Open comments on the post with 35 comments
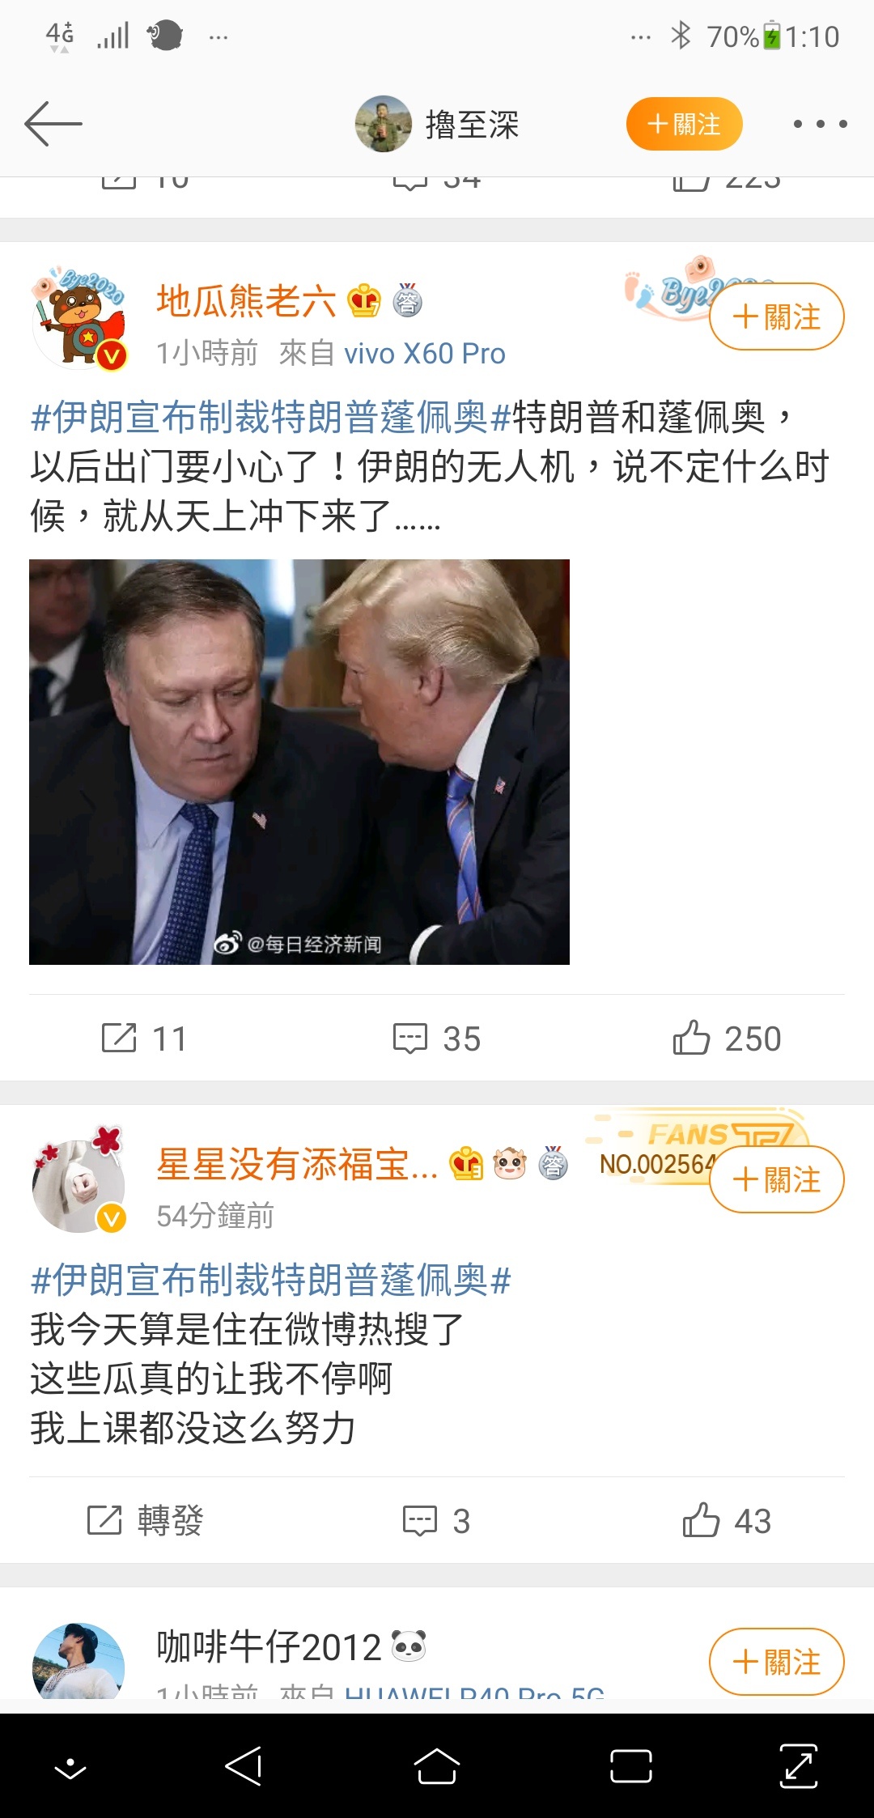This screenshot has height=1818, width=874. tap(436, 1038)
